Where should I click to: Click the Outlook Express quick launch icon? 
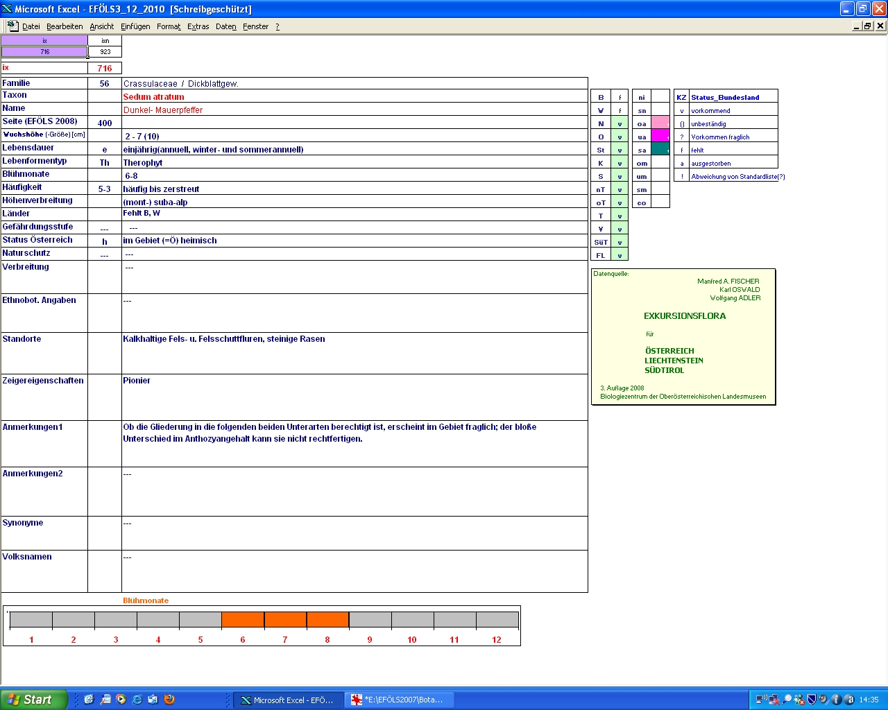point(153,700)
